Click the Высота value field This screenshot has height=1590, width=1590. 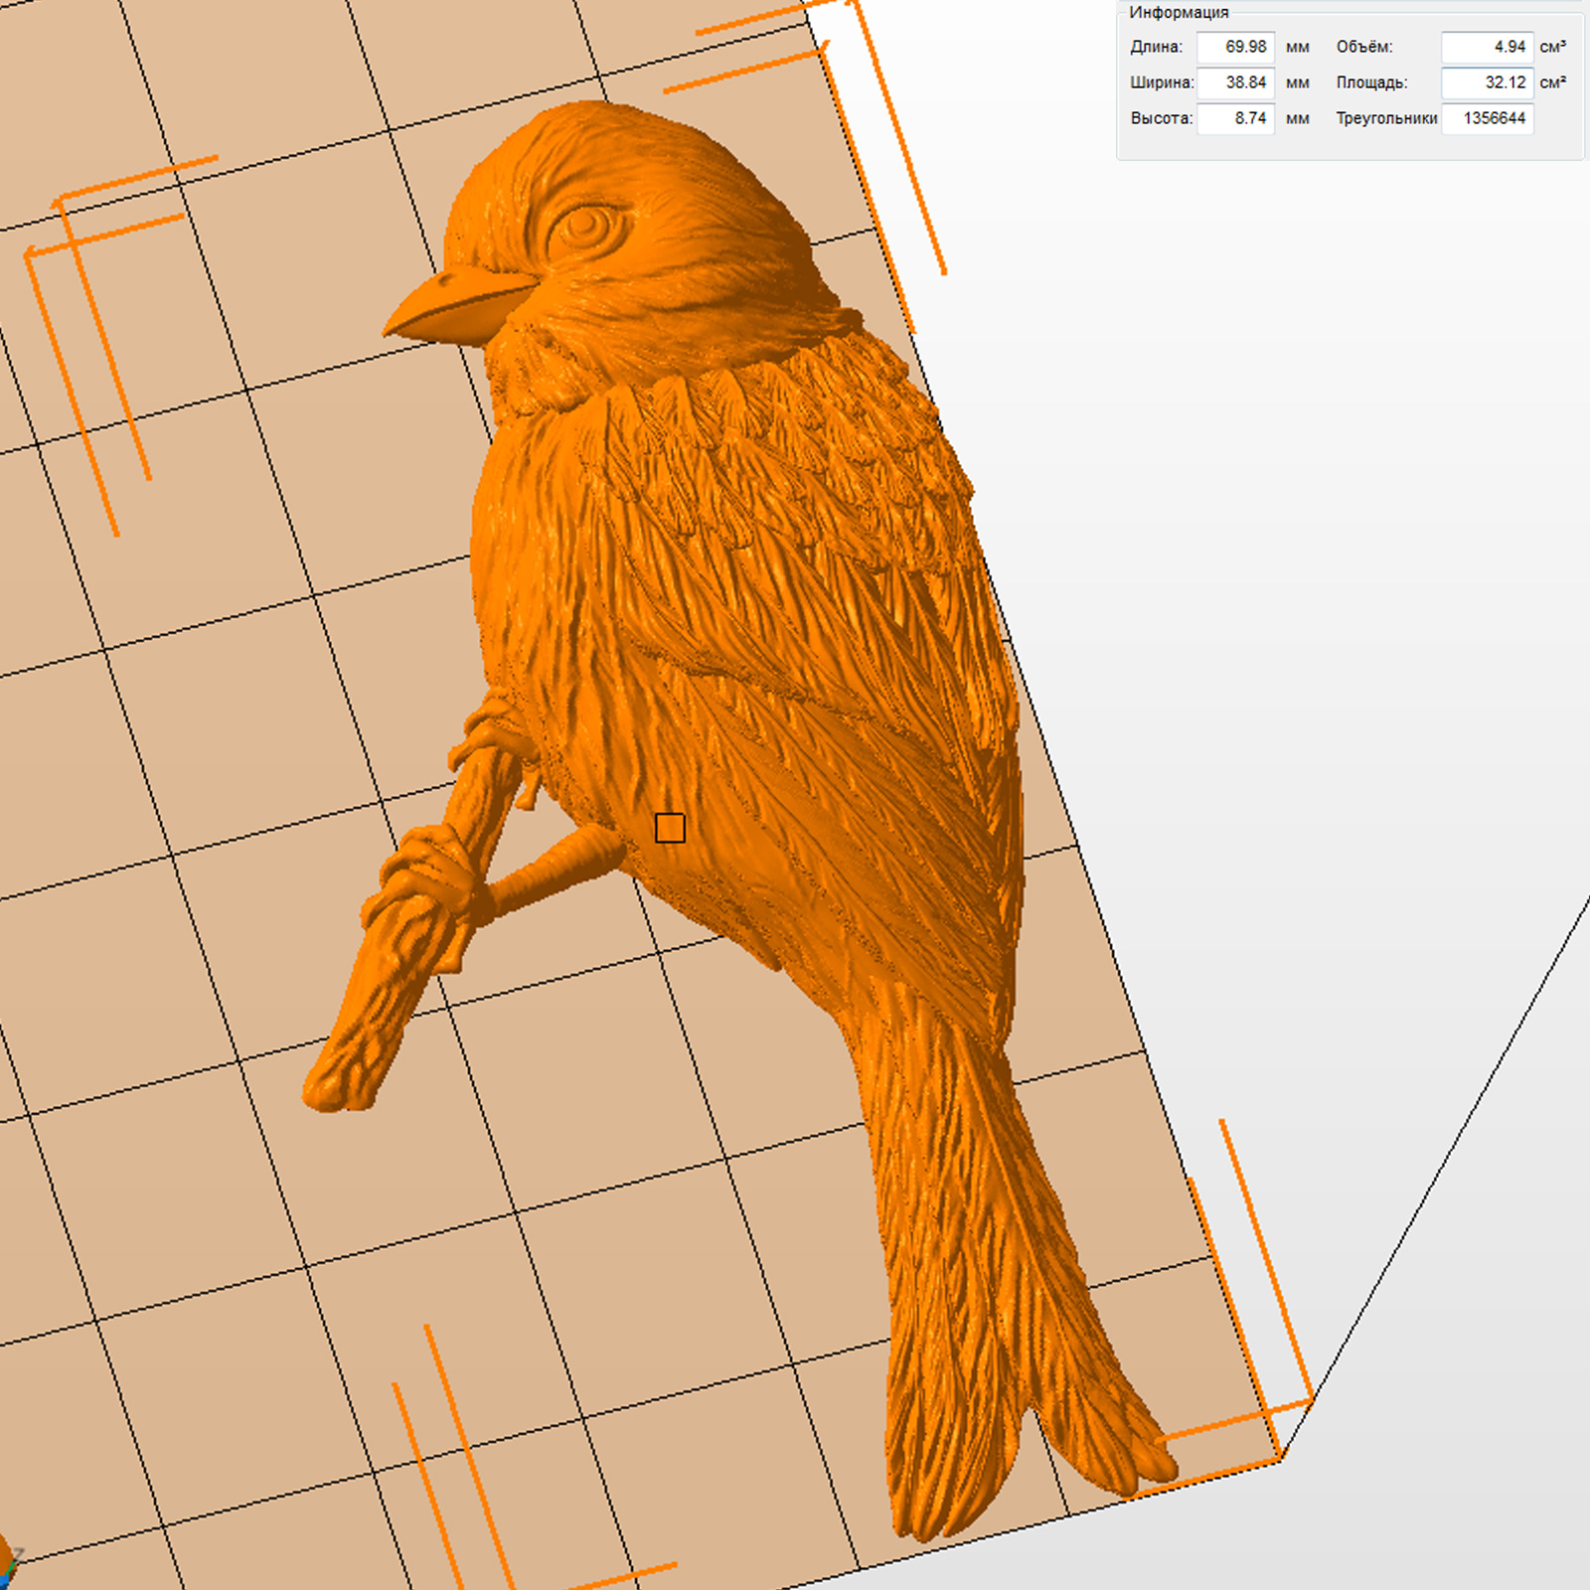(x=1235, y=118)
